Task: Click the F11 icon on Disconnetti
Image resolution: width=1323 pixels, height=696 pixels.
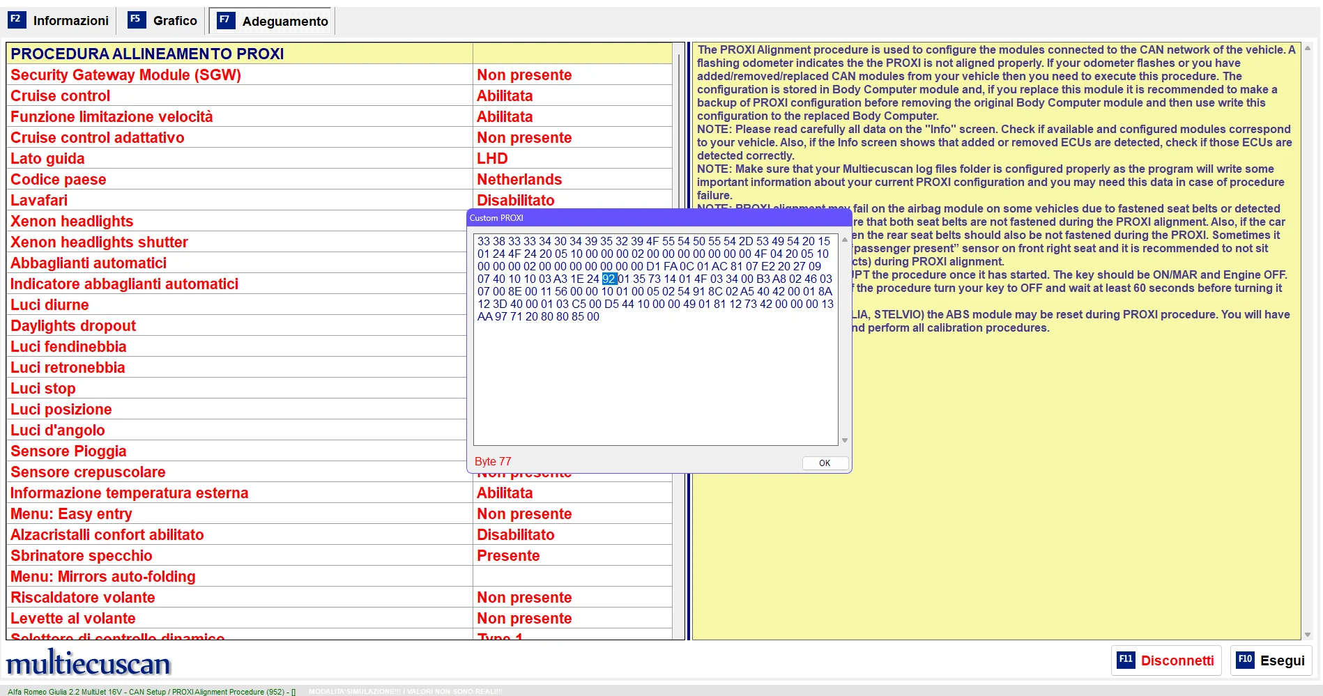Action: point(1126,660)
